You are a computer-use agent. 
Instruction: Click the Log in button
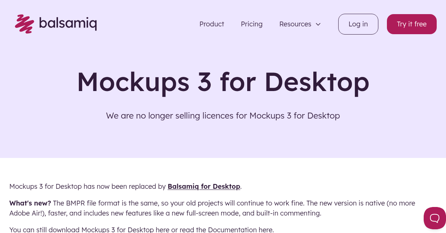point(358,24)
